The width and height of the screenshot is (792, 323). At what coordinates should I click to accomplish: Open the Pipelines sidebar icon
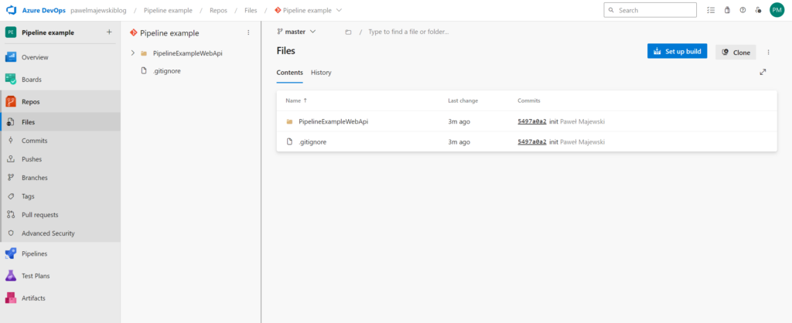(11, 253)
